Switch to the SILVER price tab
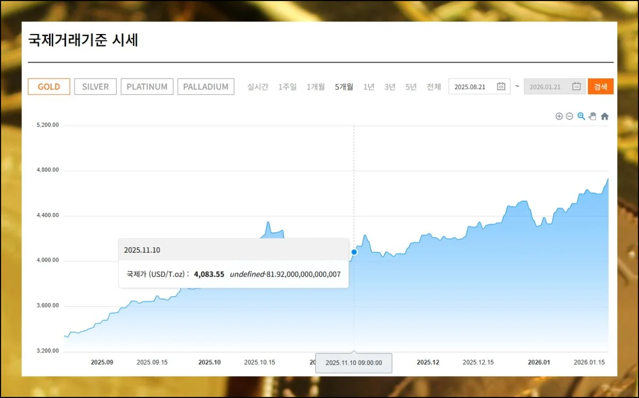 click(95, 87)
